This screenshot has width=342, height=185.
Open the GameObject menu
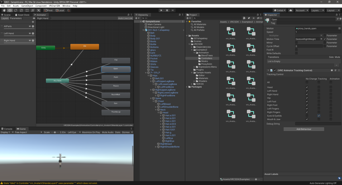(27, 6)
